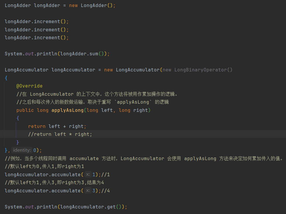Click the @Override annotation
286x214 pixels.
click(29, 86)
